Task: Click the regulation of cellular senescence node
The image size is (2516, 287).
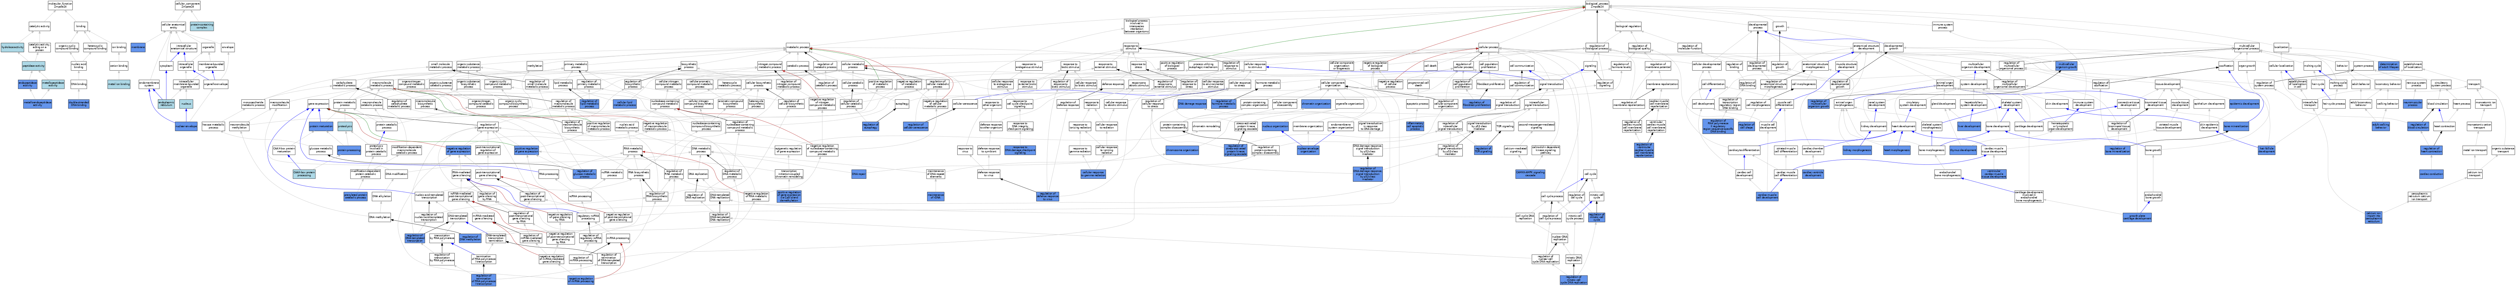Action: [x=916, y=126]
